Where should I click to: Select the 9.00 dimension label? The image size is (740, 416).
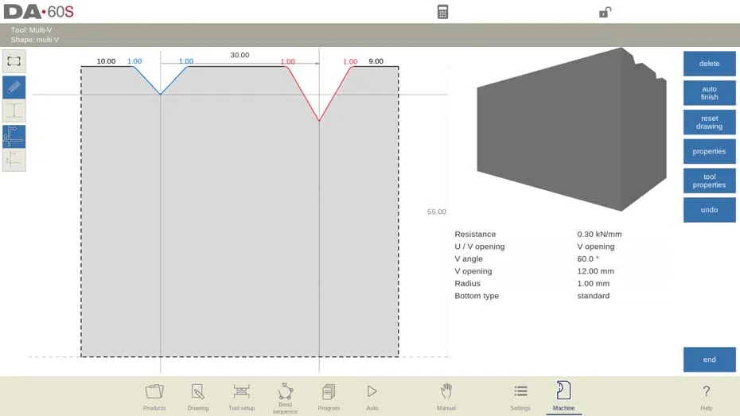pos(376,61)
